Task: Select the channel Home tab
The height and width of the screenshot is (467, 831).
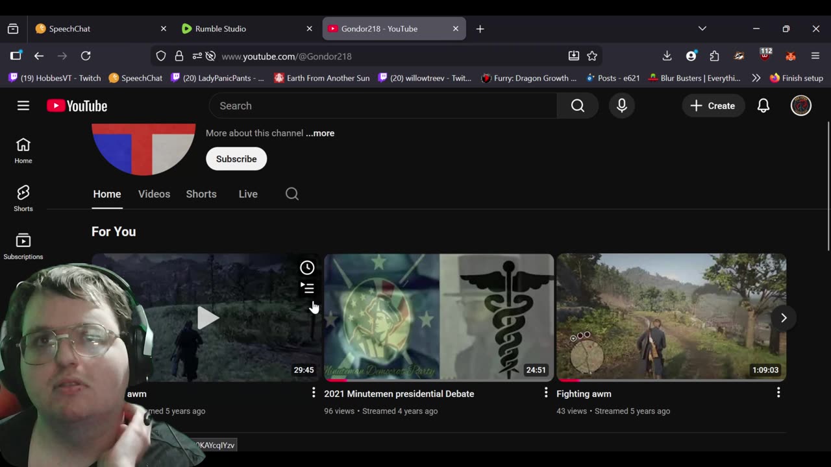Action: [x=107, y=194]
